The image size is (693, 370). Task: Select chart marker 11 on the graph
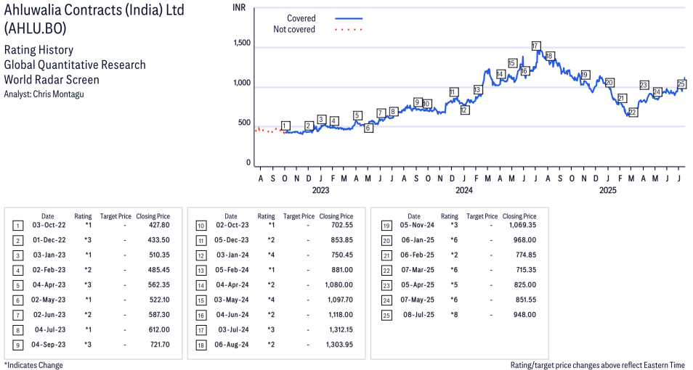[x=453, y=92]
